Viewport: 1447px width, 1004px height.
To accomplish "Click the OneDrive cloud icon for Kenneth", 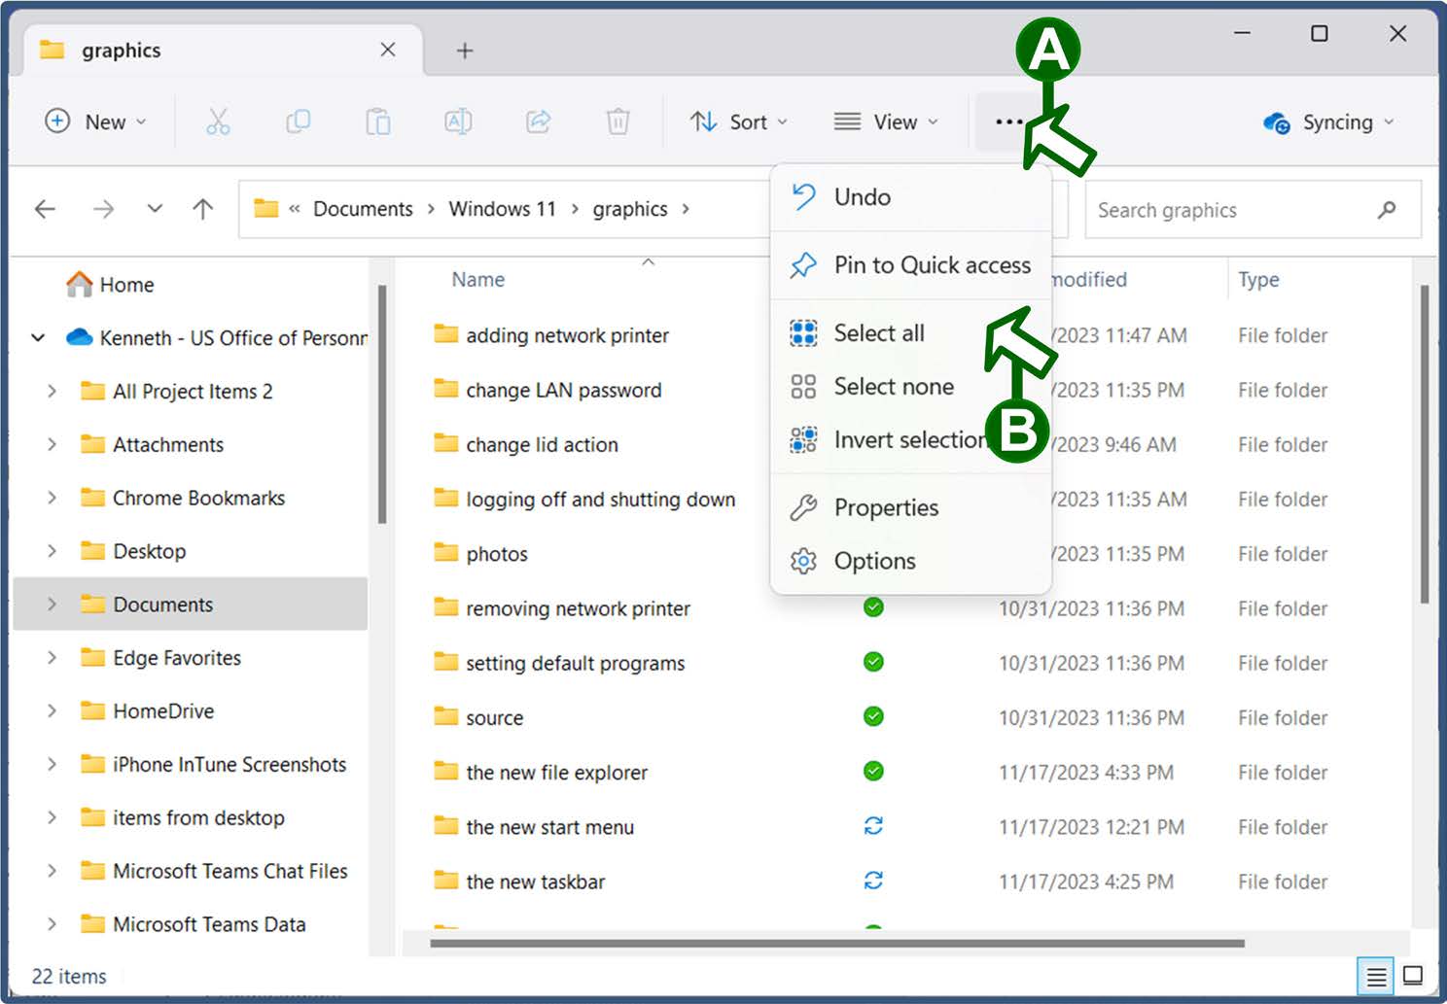I will (79, 337).
